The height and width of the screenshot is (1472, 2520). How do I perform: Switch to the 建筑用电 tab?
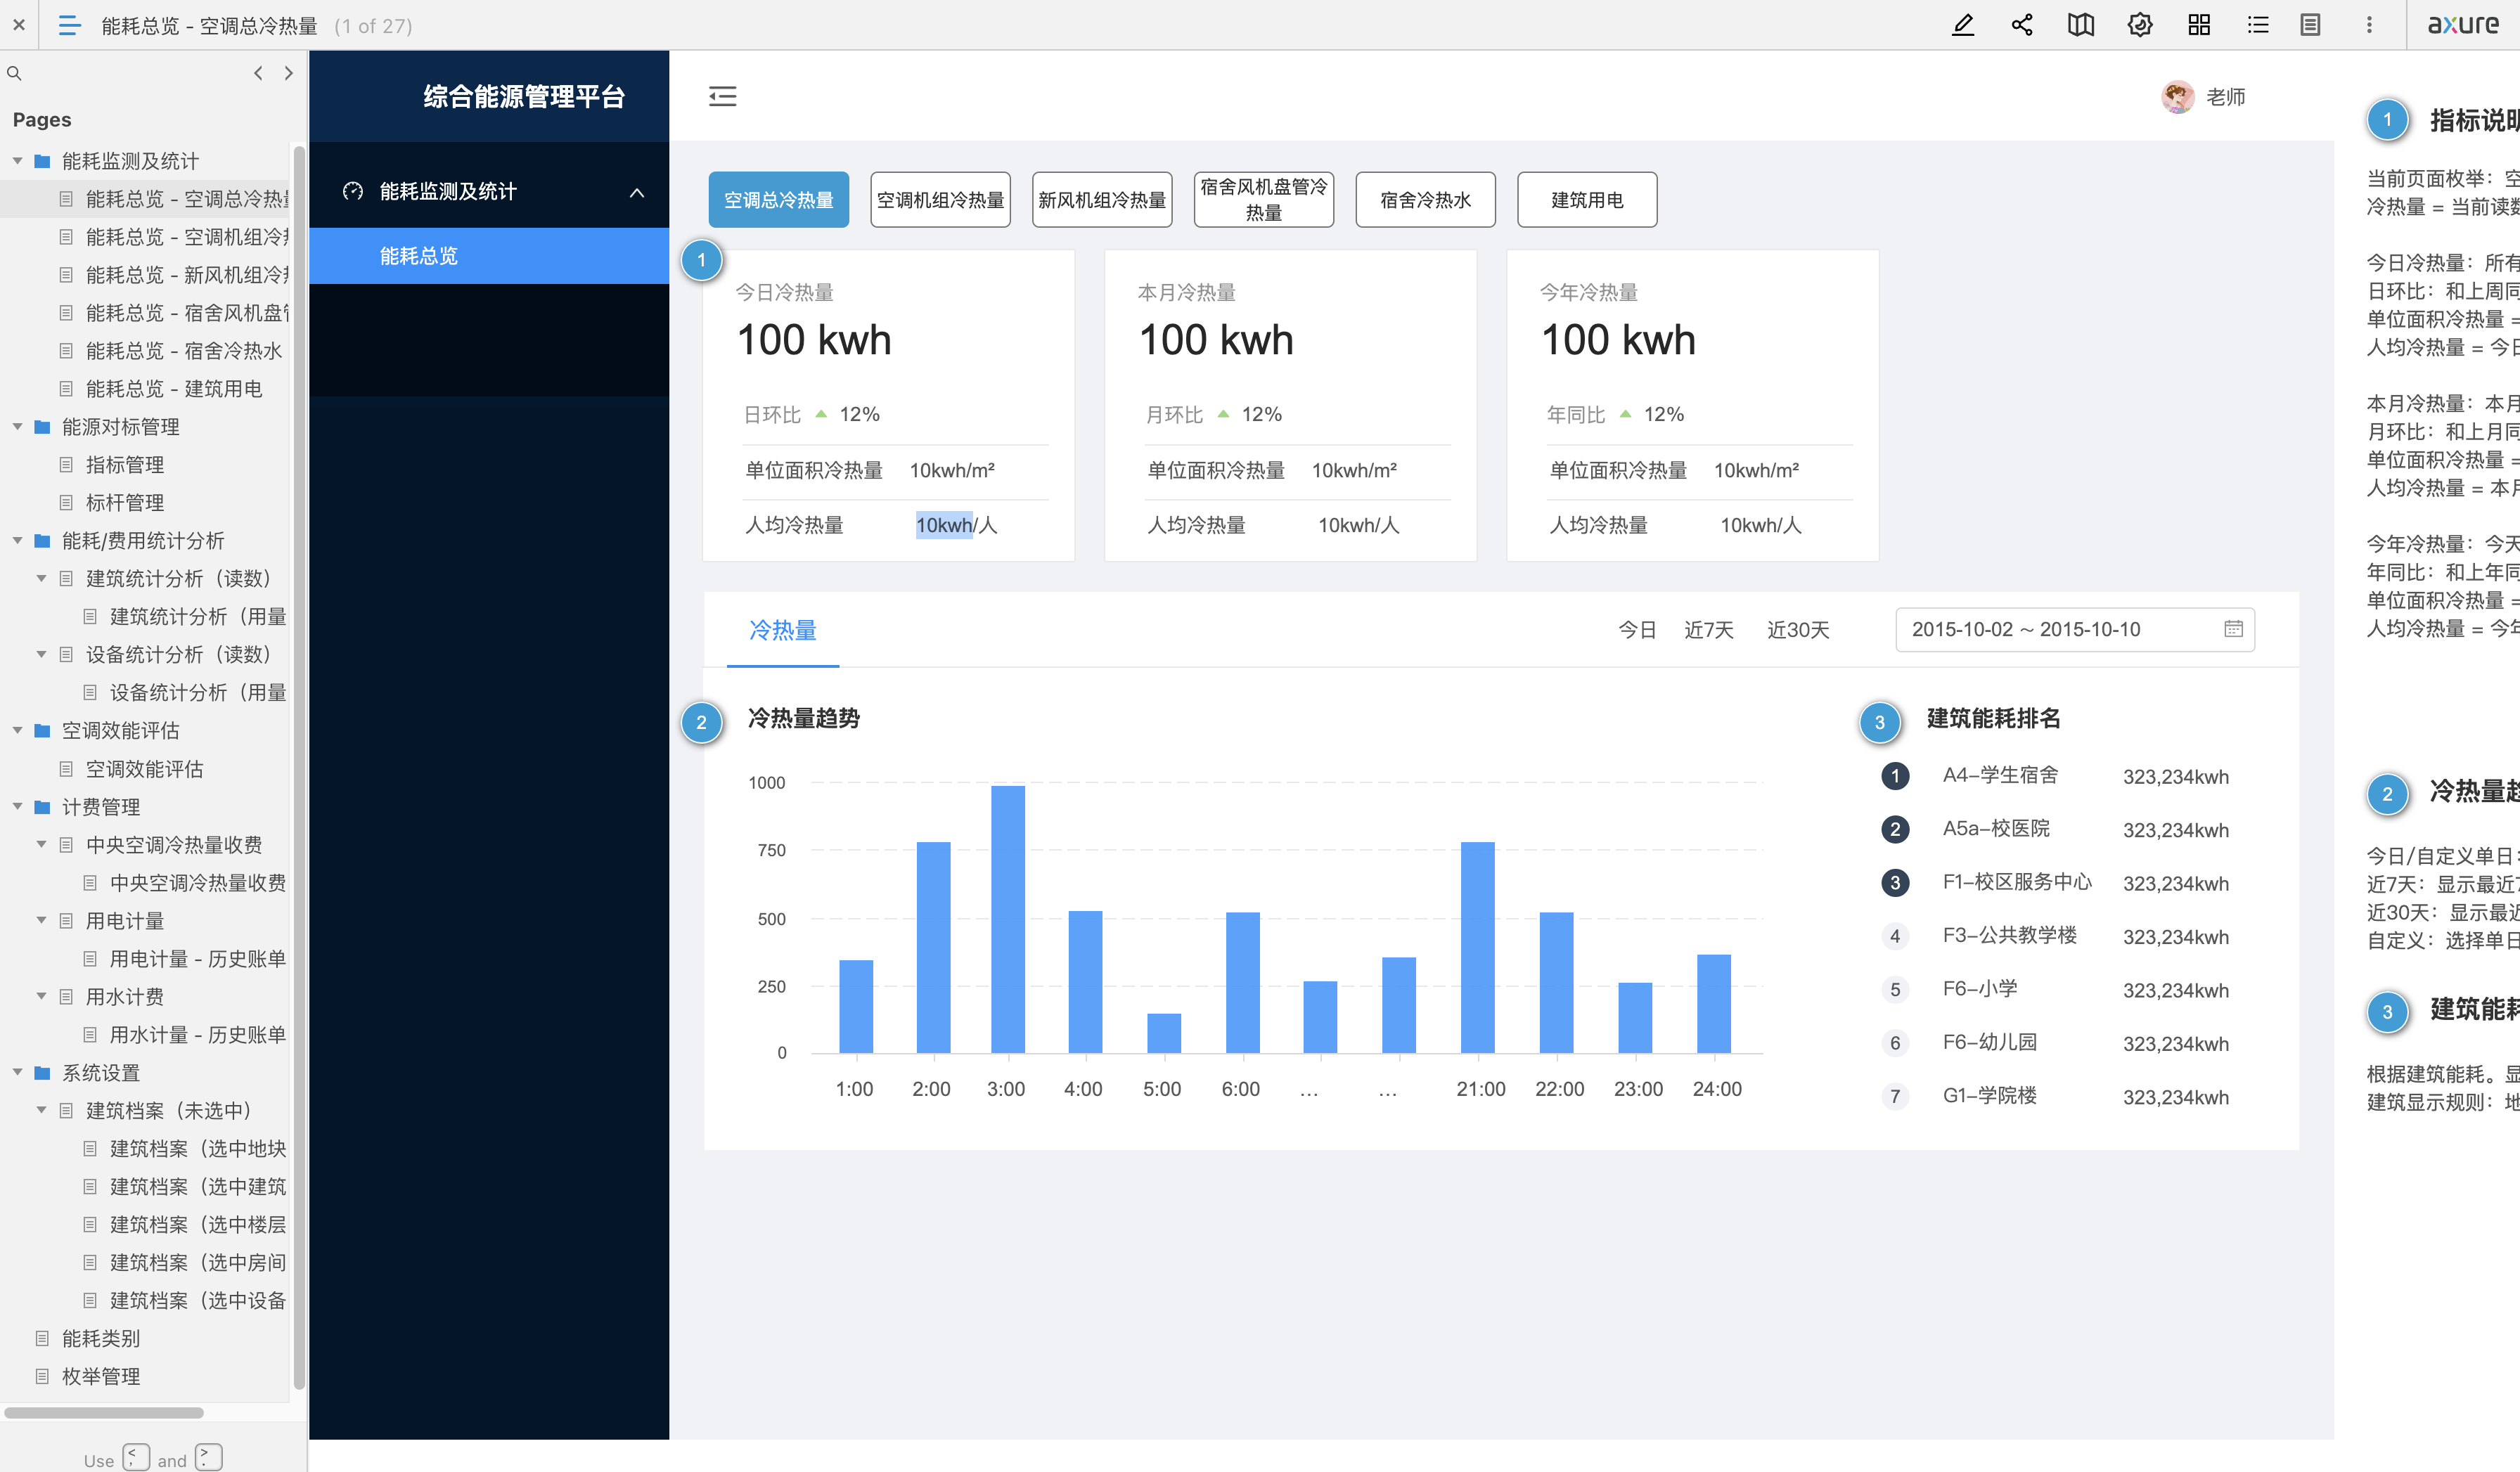tap(1587, 200)
